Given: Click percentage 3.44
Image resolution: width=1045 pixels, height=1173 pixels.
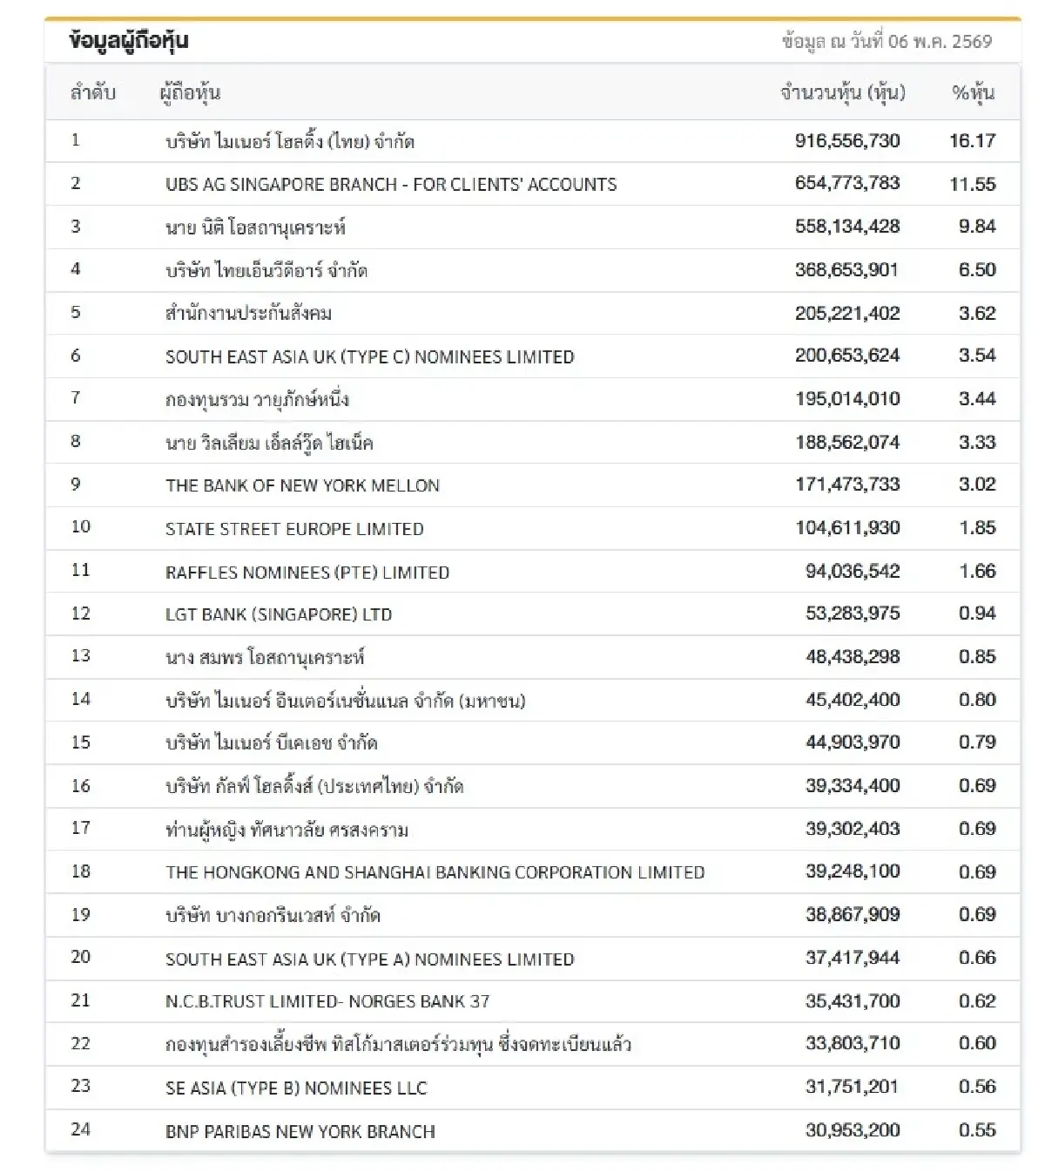Looking at the screenshot, I should 977,398.
